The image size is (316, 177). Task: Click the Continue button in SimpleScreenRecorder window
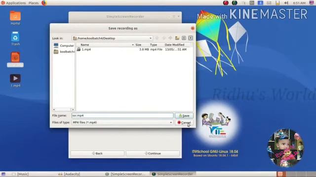(153, 153)
